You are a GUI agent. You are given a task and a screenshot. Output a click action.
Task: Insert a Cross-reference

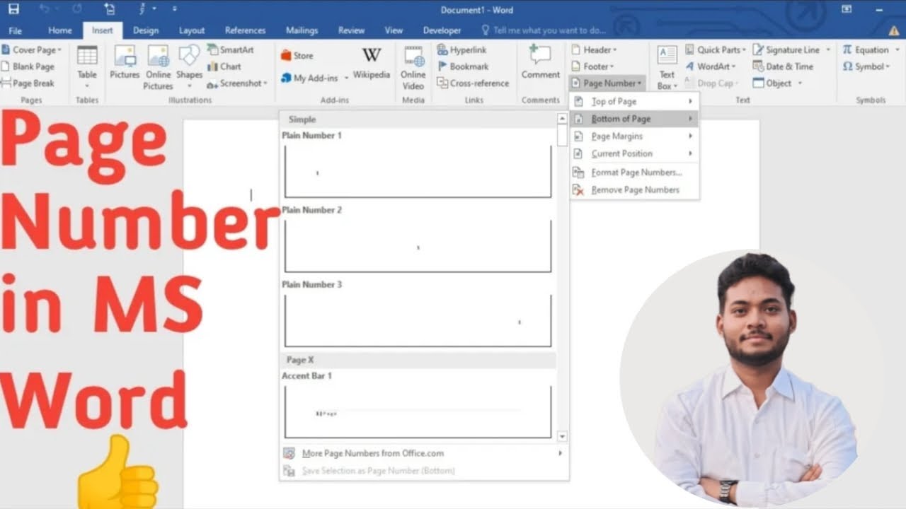[473, 83]
